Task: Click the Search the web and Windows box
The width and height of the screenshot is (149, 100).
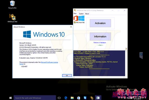Action: point(35,98)
